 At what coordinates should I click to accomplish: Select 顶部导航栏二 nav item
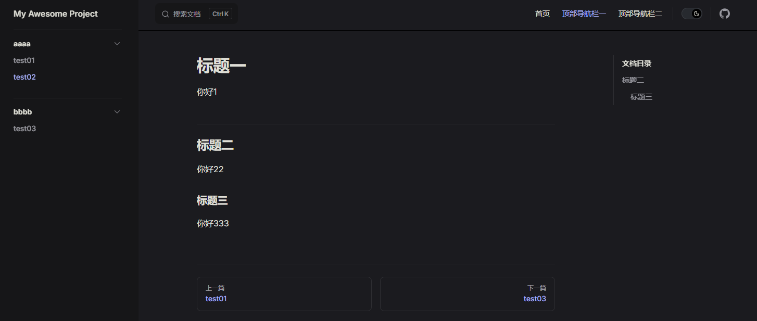[640, 14]
